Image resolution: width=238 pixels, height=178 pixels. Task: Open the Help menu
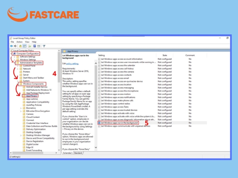(34, 42)
